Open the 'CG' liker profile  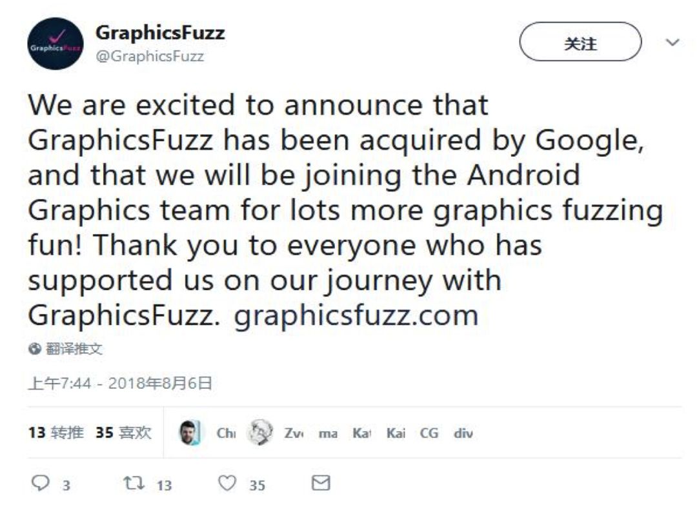pyautogui.click(x=429, y=433)
